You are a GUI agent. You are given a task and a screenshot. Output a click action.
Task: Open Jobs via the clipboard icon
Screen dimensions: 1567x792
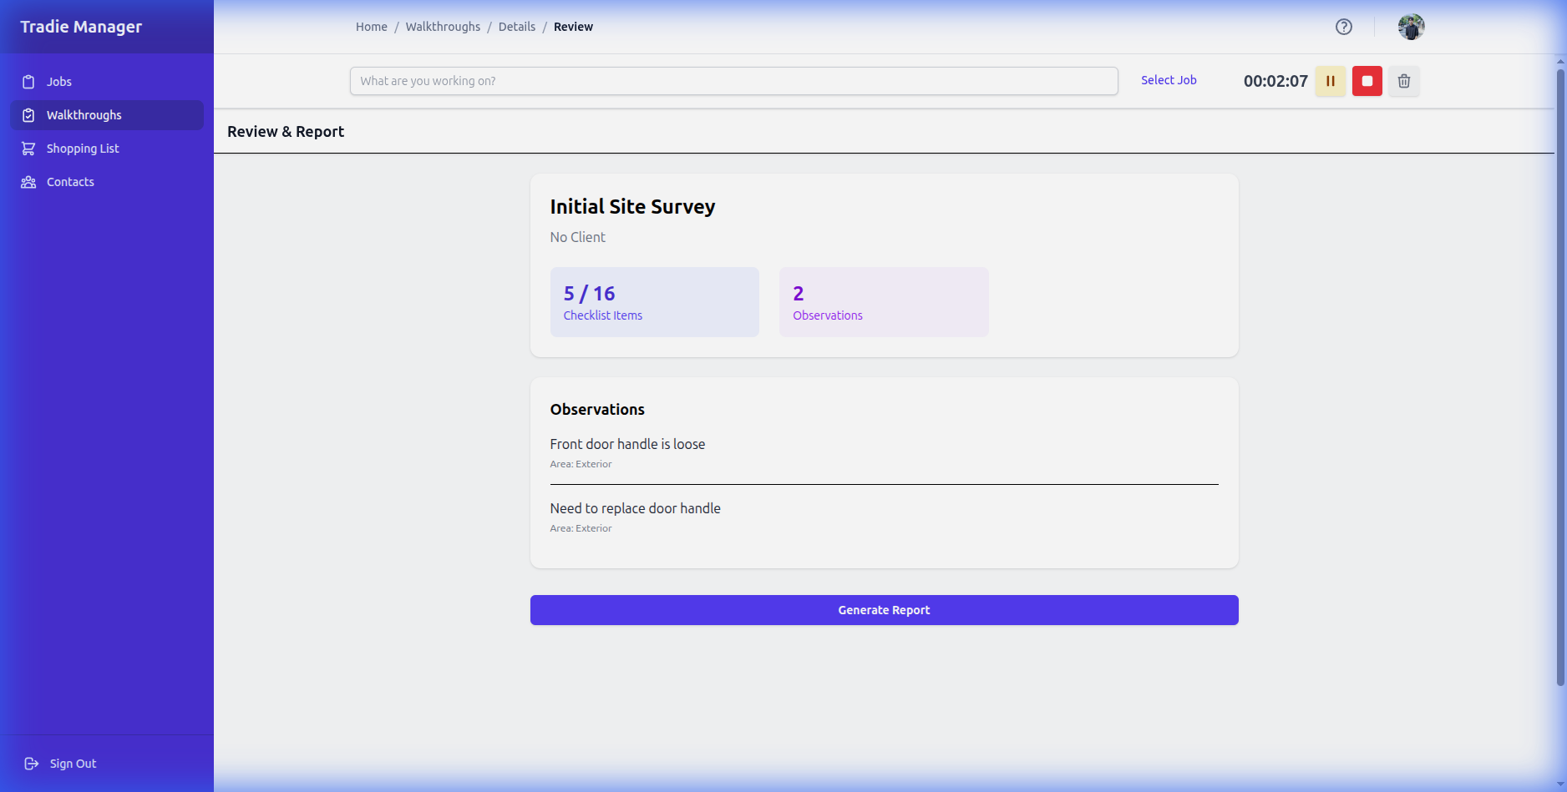point(29,81)
